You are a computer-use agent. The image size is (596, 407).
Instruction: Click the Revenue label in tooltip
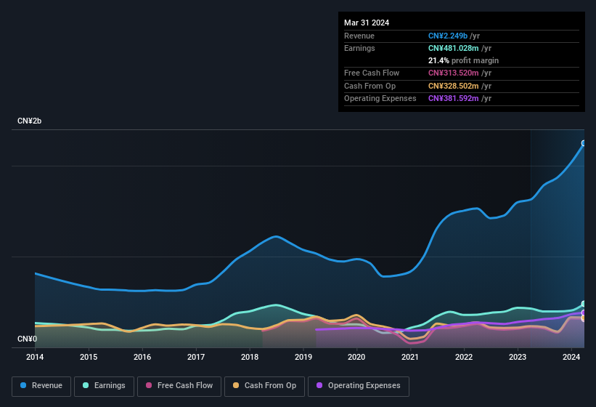pos(359,36)
